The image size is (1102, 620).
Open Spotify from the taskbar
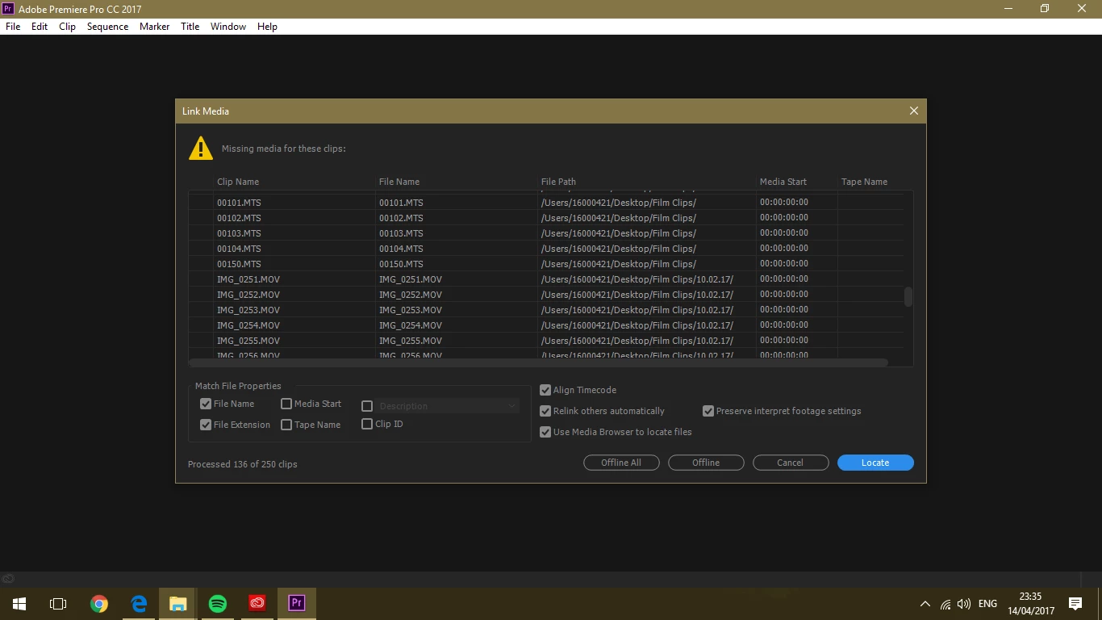tap(218, 604)
